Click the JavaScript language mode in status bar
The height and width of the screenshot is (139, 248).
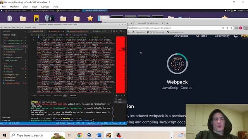(x=91, y=123)
